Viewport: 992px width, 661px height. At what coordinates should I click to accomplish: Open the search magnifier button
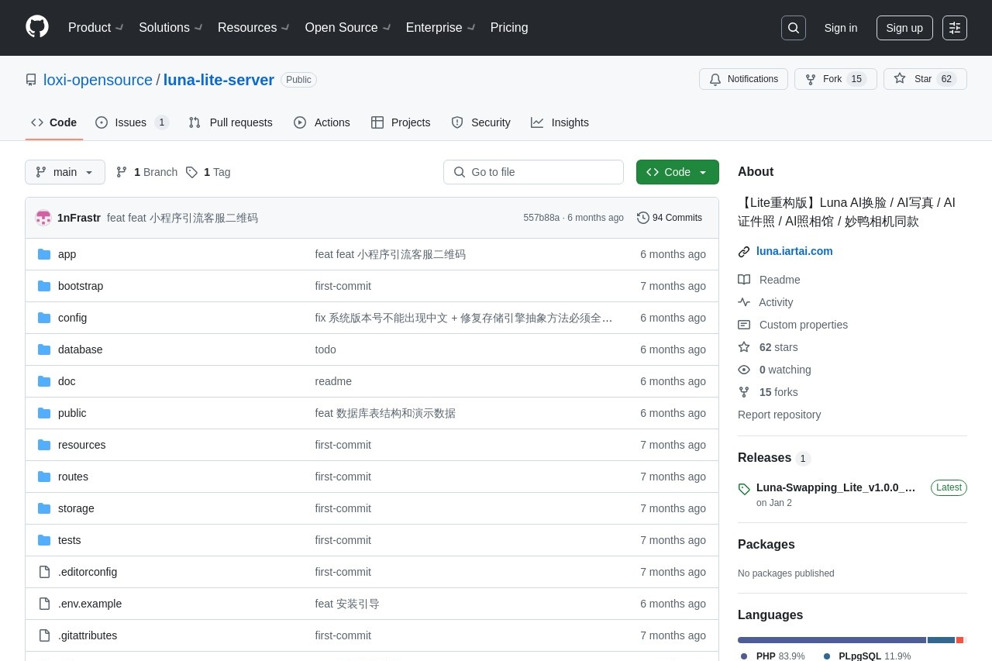point(794,28)
